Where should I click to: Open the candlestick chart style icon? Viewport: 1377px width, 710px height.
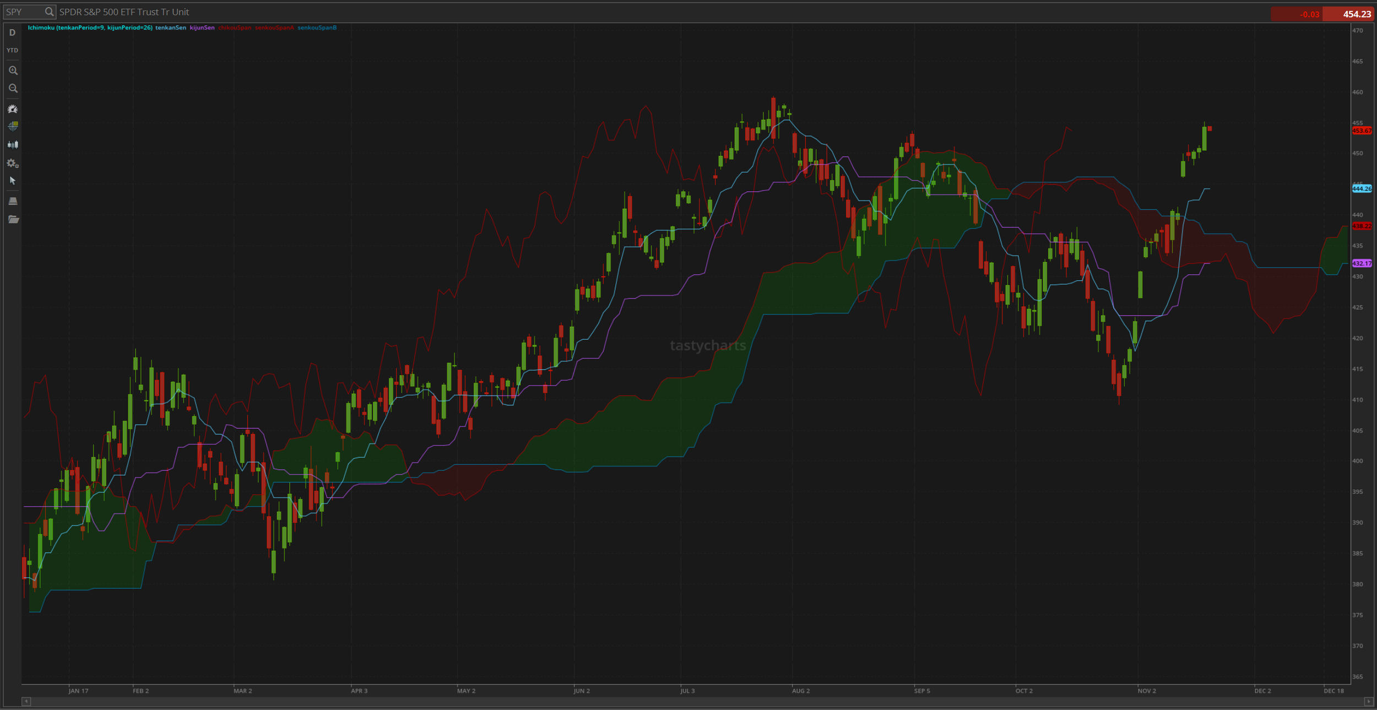(13, 145)
